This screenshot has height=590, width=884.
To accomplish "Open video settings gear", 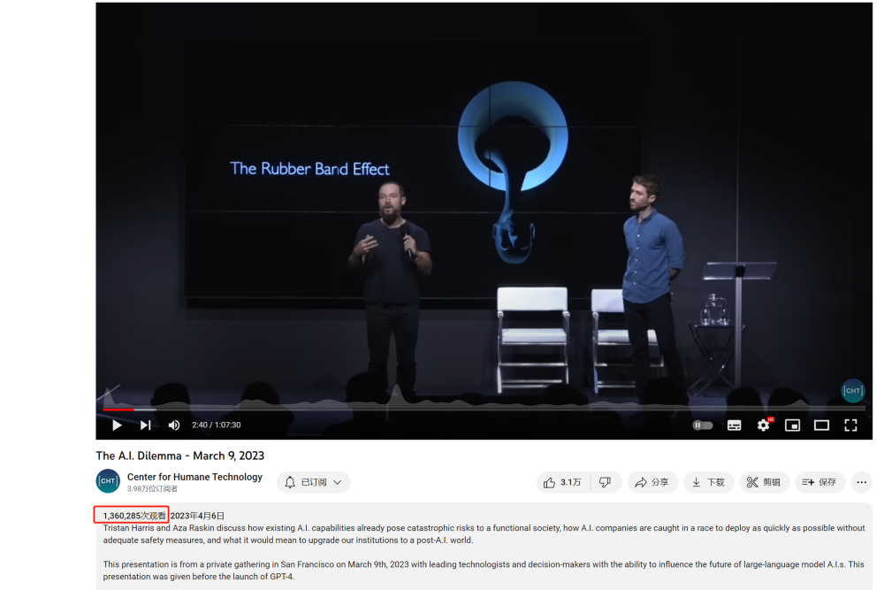I will coord(764,425).
